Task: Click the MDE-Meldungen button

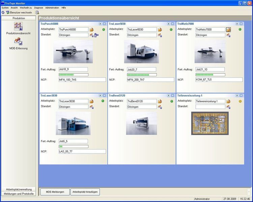Action: pos(55,192)
